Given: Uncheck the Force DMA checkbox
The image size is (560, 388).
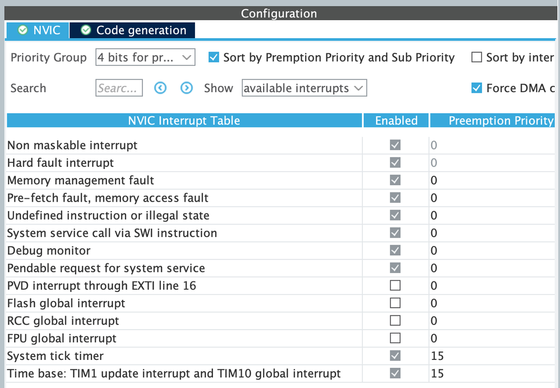Looking at the screenshot, I should [477, 88].
